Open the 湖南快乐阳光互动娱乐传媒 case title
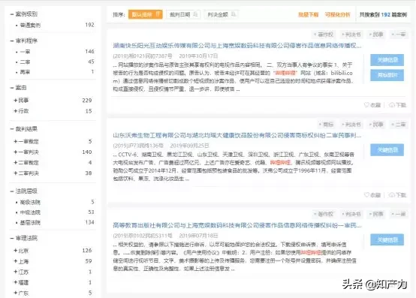The image size is (416, 298). point(237,46)
